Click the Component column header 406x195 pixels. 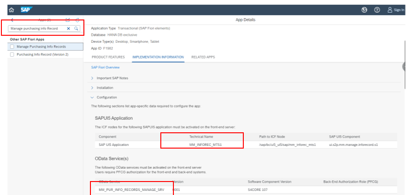[108, 136]
